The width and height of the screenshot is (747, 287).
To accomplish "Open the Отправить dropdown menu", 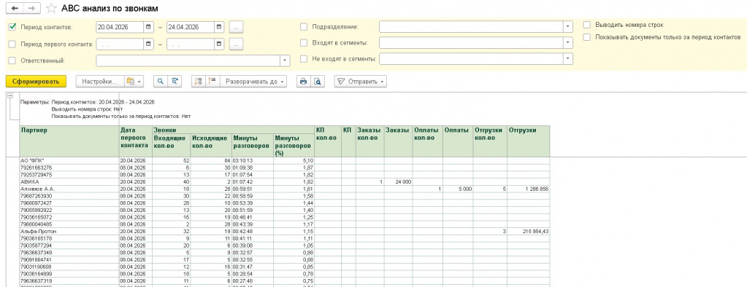I will click(x=360, y=82).
